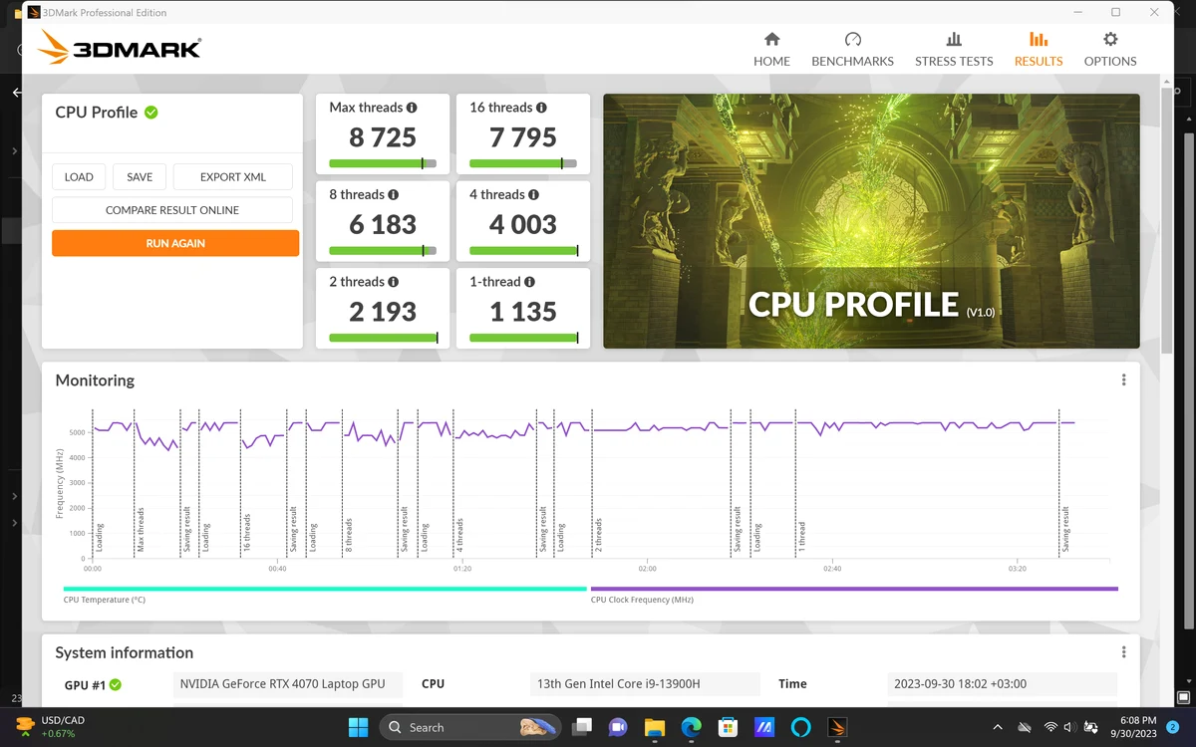The image size is (1196, 747).
Task: Go to the BENCHMARKS section
Action: 852,50
